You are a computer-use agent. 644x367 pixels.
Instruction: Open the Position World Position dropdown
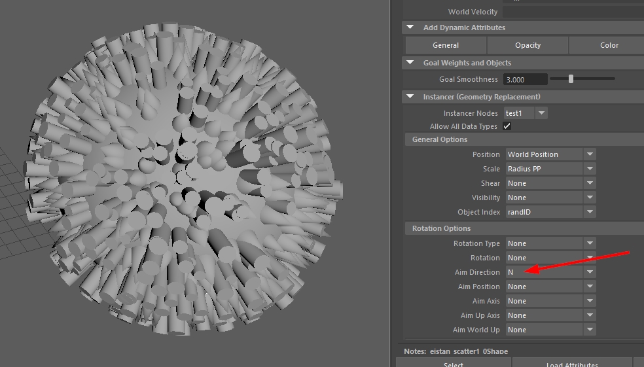(x=590, y=154)
